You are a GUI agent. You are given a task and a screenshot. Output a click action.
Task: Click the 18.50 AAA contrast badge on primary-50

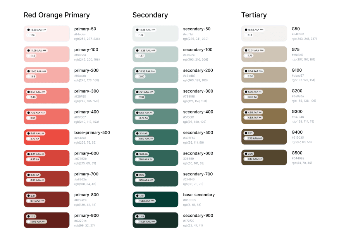(37, 30)
